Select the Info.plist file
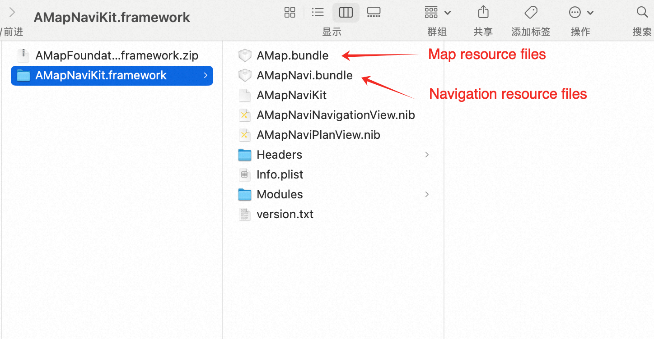This screenshot has width=654, height=339. 280,174
